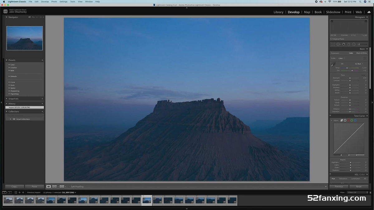Go forward using the filmstrip right arrow
The height and width of the screenshot is (210, 374).
23,193
